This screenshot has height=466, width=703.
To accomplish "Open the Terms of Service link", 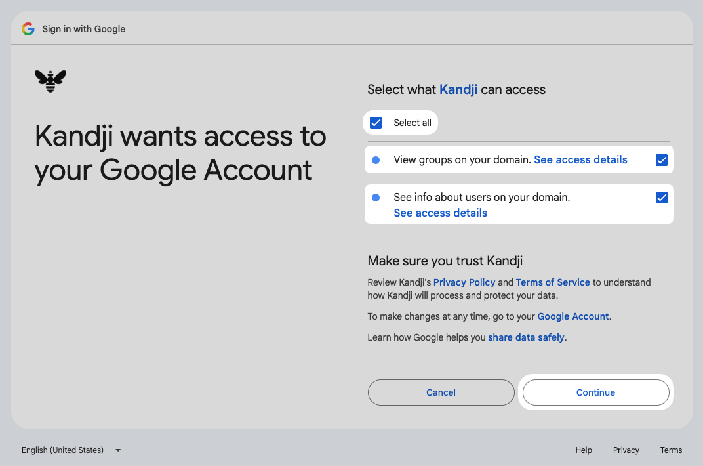I will tap(552, 282).
